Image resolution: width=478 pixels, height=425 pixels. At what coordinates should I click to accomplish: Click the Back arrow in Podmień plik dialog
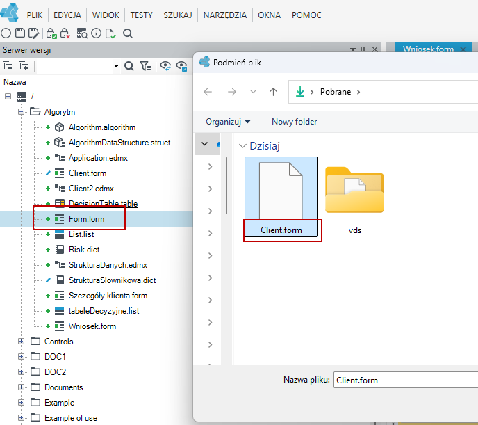[x=208, y=92]
